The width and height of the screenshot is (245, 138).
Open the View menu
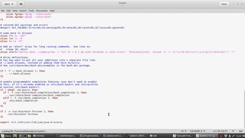(15, 11)
